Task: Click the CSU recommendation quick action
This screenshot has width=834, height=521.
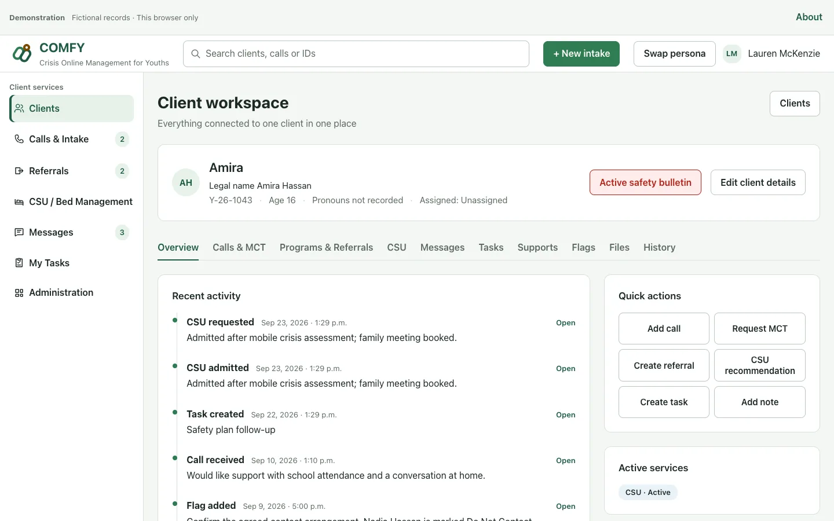Action: [760, 365]
